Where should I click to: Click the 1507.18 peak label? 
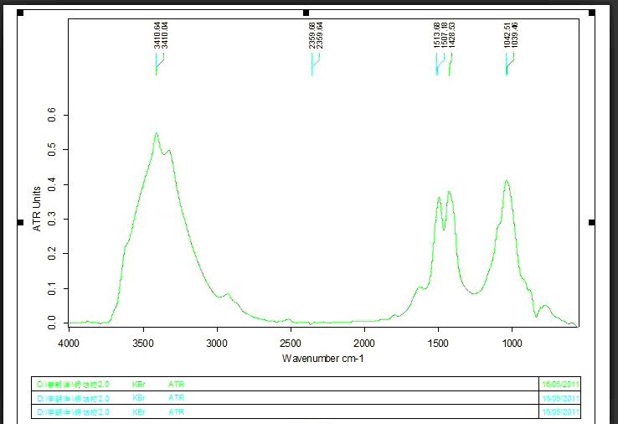(445, 35)
